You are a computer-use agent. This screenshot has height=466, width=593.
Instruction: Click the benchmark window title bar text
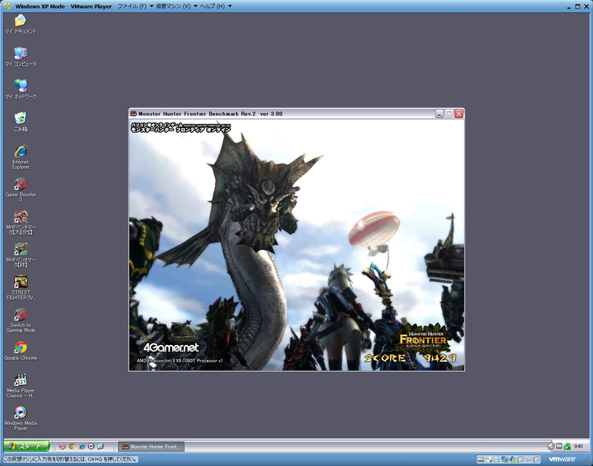point(211,114)
